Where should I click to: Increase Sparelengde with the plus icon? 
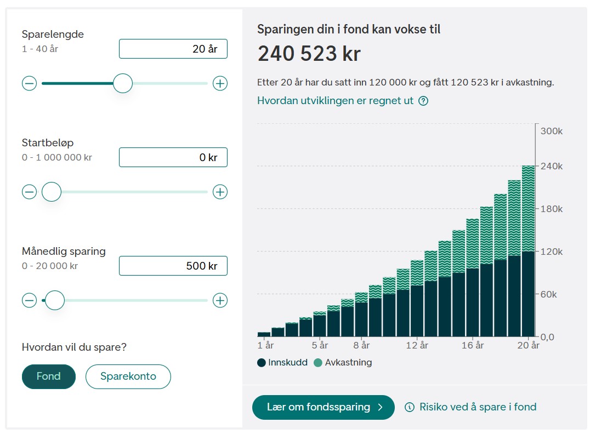coord(220,84)
